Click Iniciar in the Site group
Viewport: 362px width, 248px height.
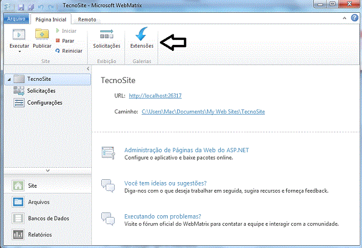coord(66,30)
